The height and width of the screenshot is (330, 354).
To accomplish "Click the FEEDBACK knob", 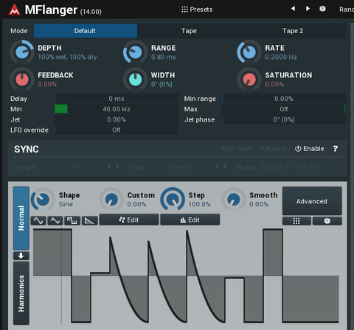I will (x=22, y=80).
